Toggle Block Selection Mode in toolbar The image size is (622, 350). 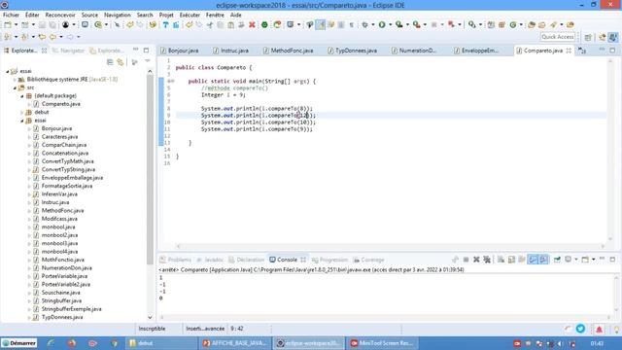(x=341, y=24)
